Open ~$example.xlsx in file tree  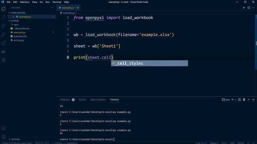tap(21, 28)
